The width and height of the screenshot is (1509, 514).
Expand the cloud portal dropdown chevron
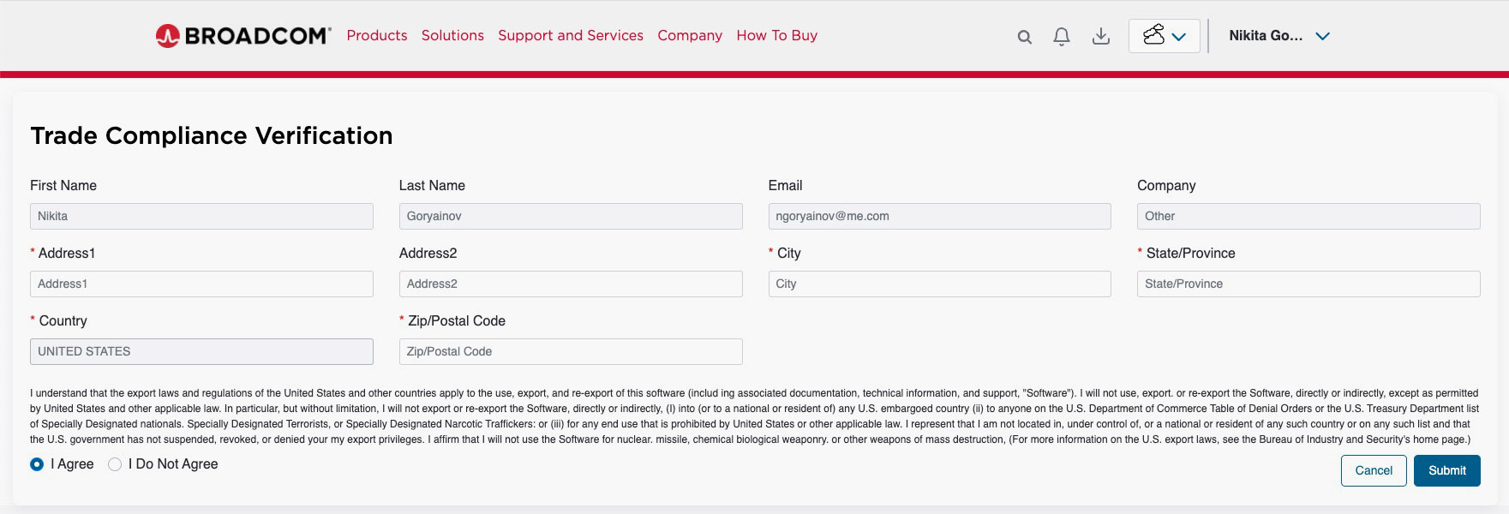click(x=1179, y=37)
